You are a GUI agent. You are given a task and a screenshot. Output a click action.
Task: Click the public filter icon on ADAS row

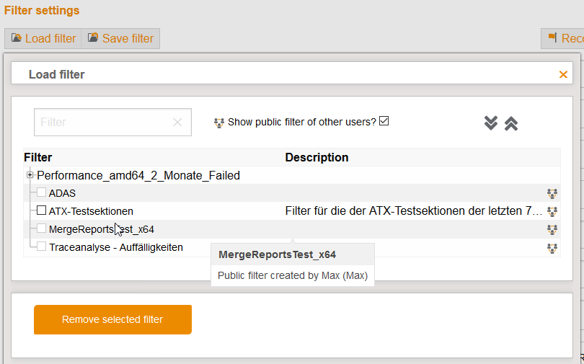pyautogui.click(x=552, y=193)
